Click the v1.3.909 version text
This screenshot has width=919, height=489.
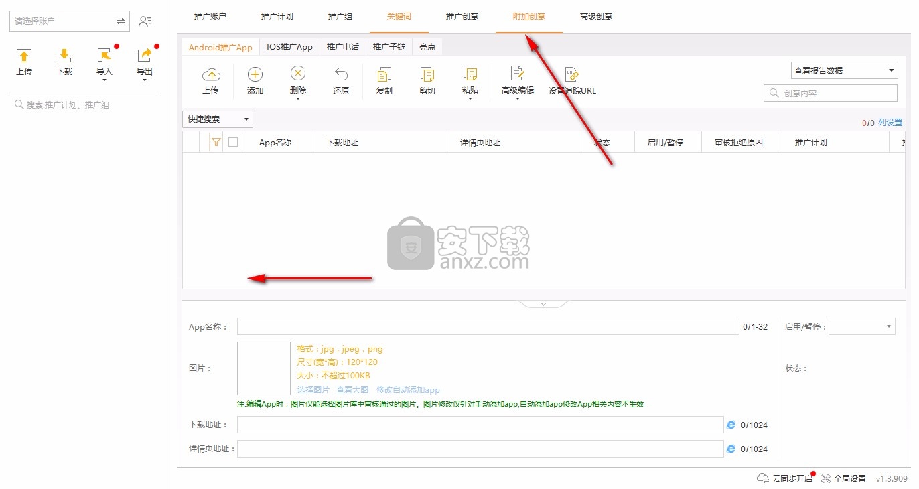coord(892,478)
